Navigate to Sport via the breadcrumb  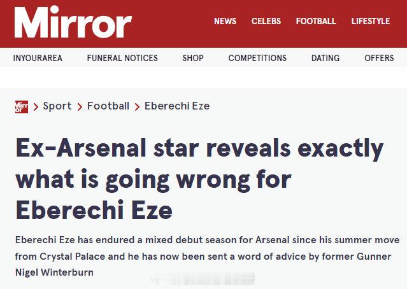click(x=57, y=106)
